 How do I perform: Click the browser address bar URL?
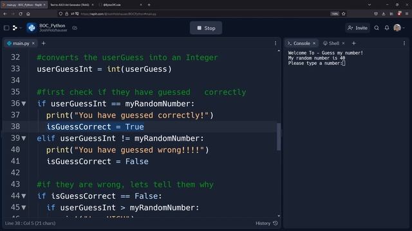[x=118, y=14]
